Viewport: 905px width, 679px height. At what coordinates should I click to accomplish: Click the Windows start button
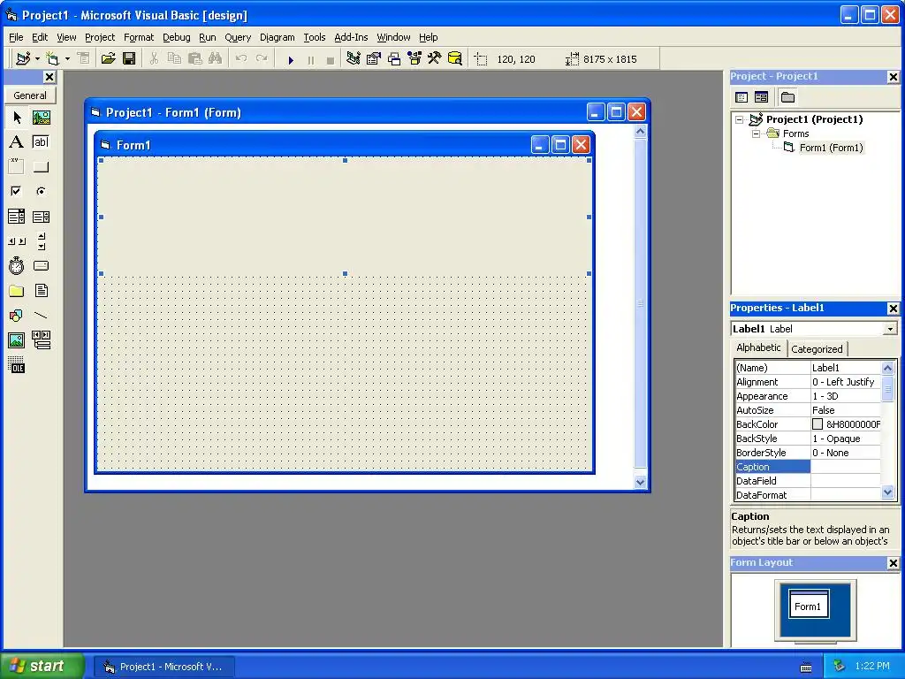42,667
